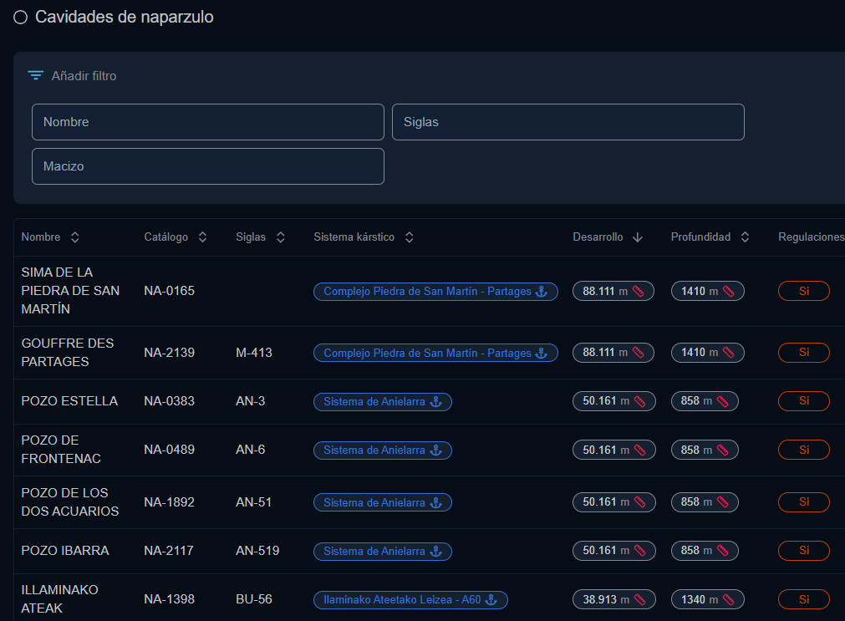Sort table by Nombre column arrows

point(75,237)
